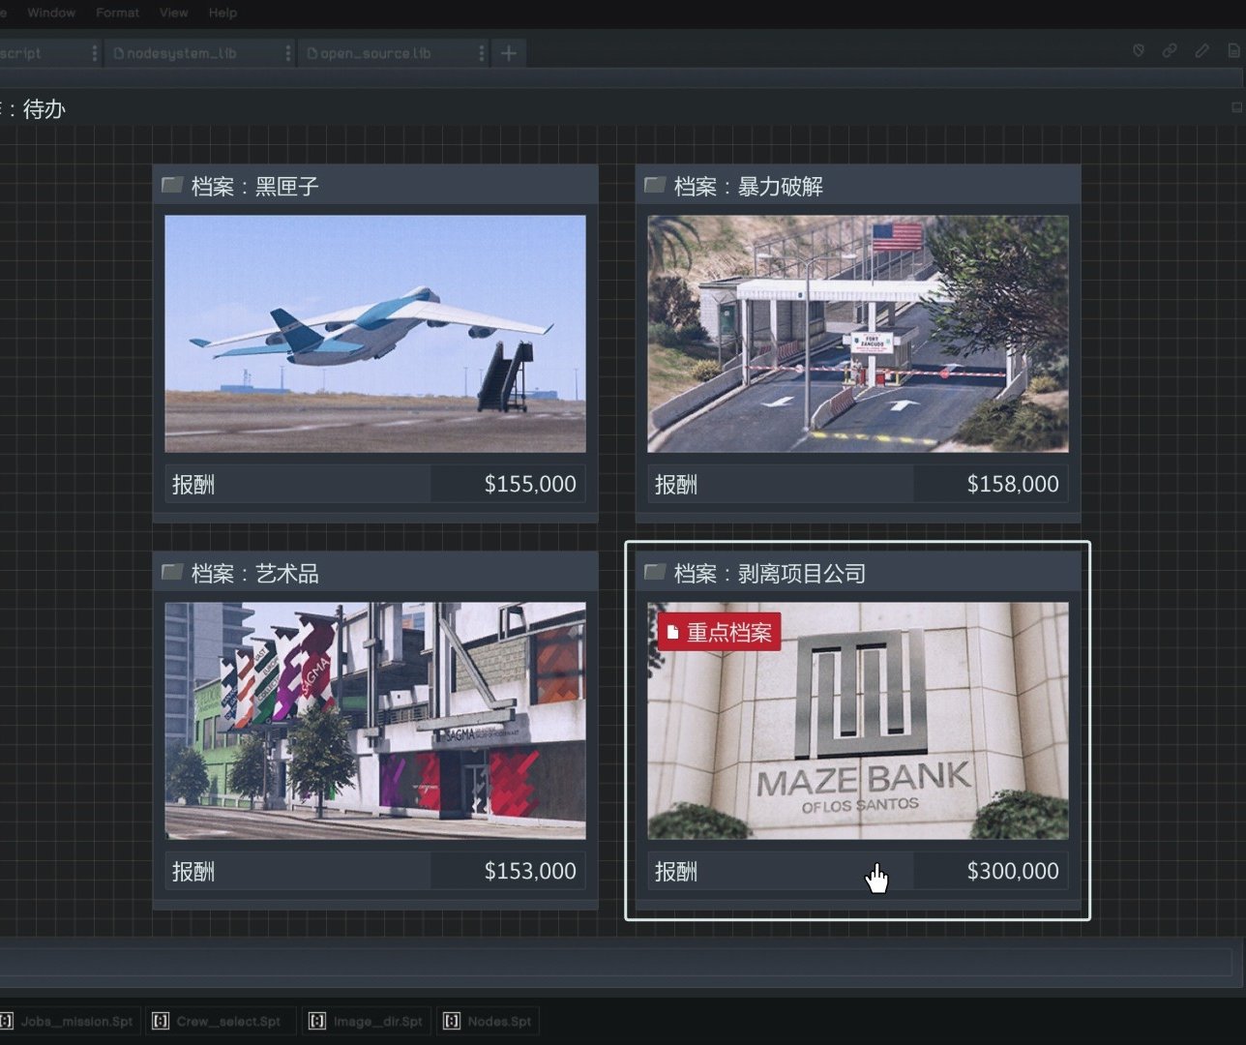Open options dots of script tab
The width and height of the screenshot is (1246, 1045).
click(x=94, y=53)
